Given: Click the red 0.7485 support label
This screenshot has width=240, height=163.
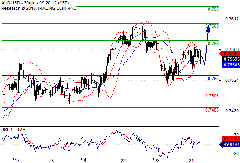Looking at the screenshot, I should [x=212, y=110].
